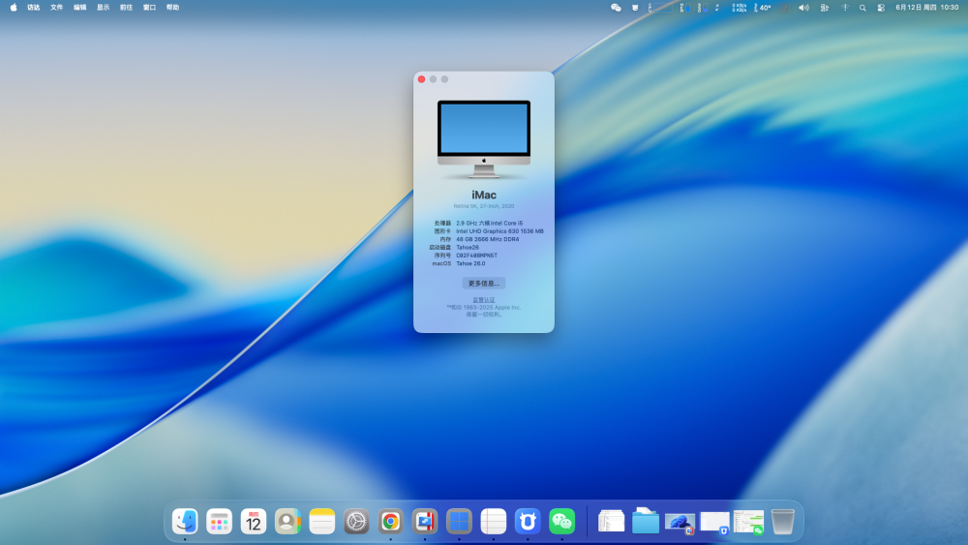968x545 pixels.
Task: Open the 访达 (Finder) menu
Action: [x=33, y=8]
